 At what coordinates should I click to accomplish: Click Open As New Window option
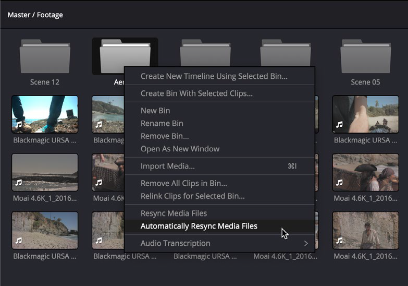(180, 149)
